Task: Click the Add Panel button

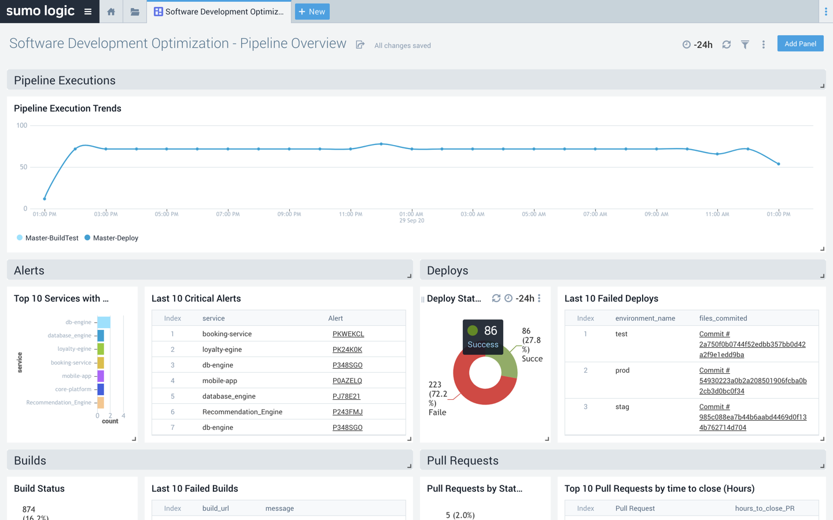Action: click(800, 44)
